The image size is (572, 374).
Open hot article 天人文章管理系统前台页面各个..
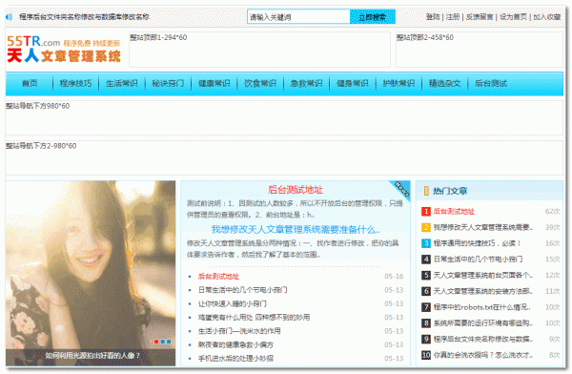483,275
